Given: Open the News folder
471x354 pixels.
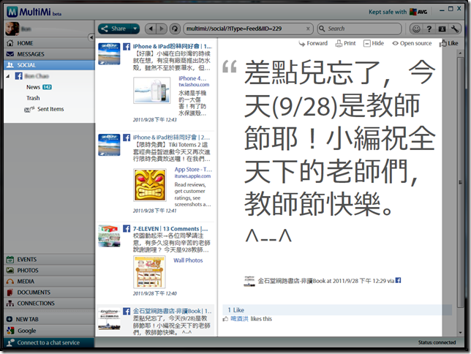Looking at the screenshot, I should [x=33, y=87].
